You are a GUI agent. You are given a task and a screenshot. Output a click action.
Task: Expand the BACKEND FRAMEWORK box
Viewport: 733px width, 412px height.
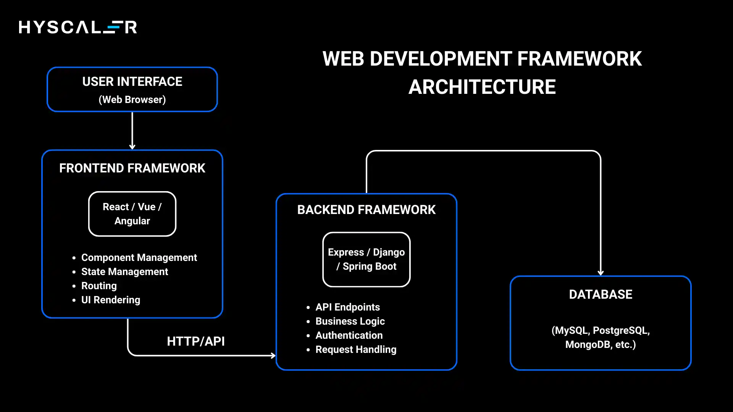[366, 209]
